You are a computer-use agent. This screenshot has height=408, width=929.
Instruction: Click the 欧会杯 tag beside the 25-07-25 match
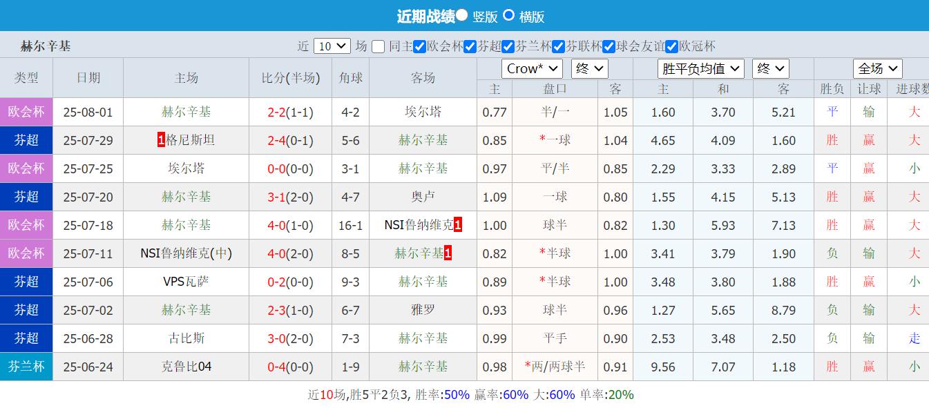pyautogui.click(x=26, y=168)
